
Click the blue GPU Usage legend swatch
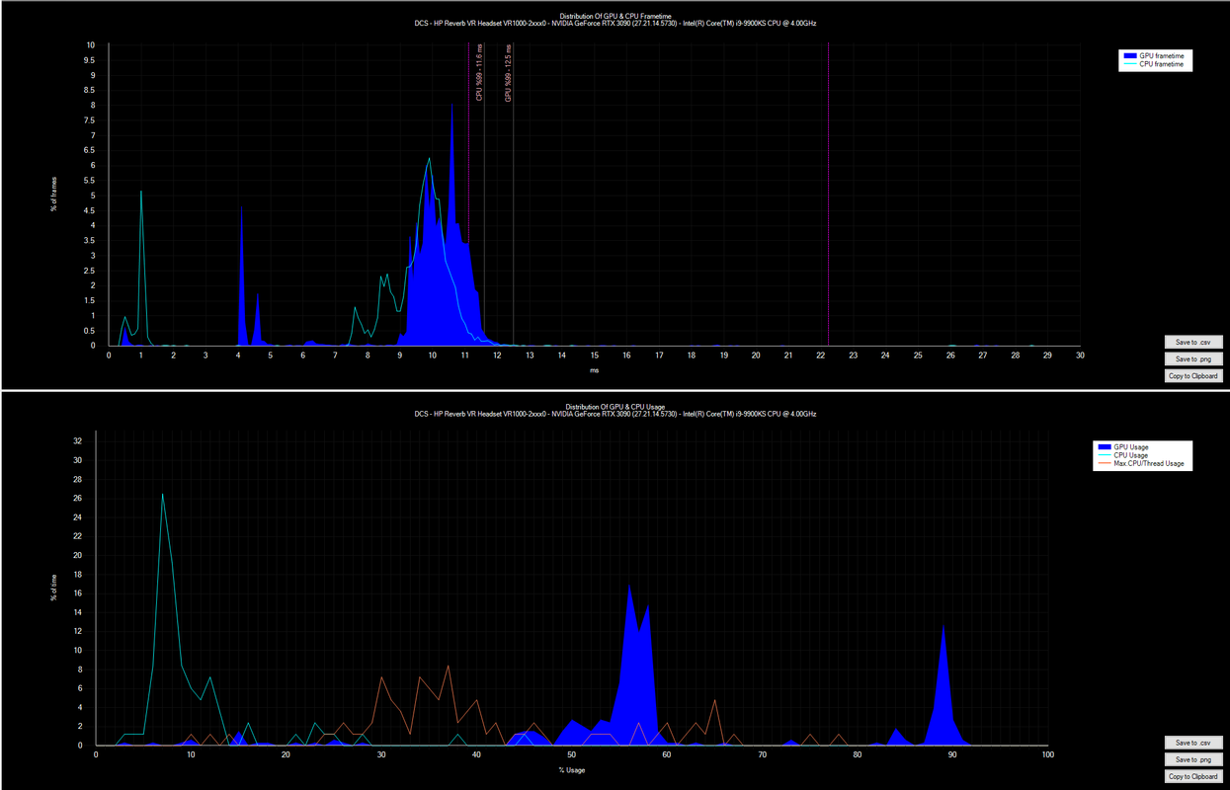(x=1105, y=447)
